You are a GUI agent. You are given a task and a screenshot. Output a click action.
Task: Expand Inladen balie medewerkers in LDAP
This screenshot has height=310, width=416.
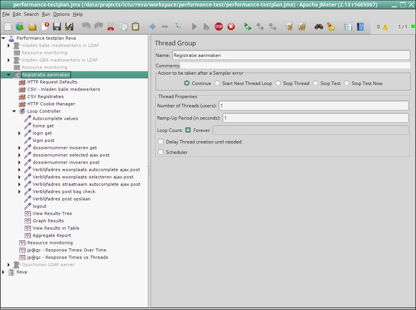pos(8,45)
